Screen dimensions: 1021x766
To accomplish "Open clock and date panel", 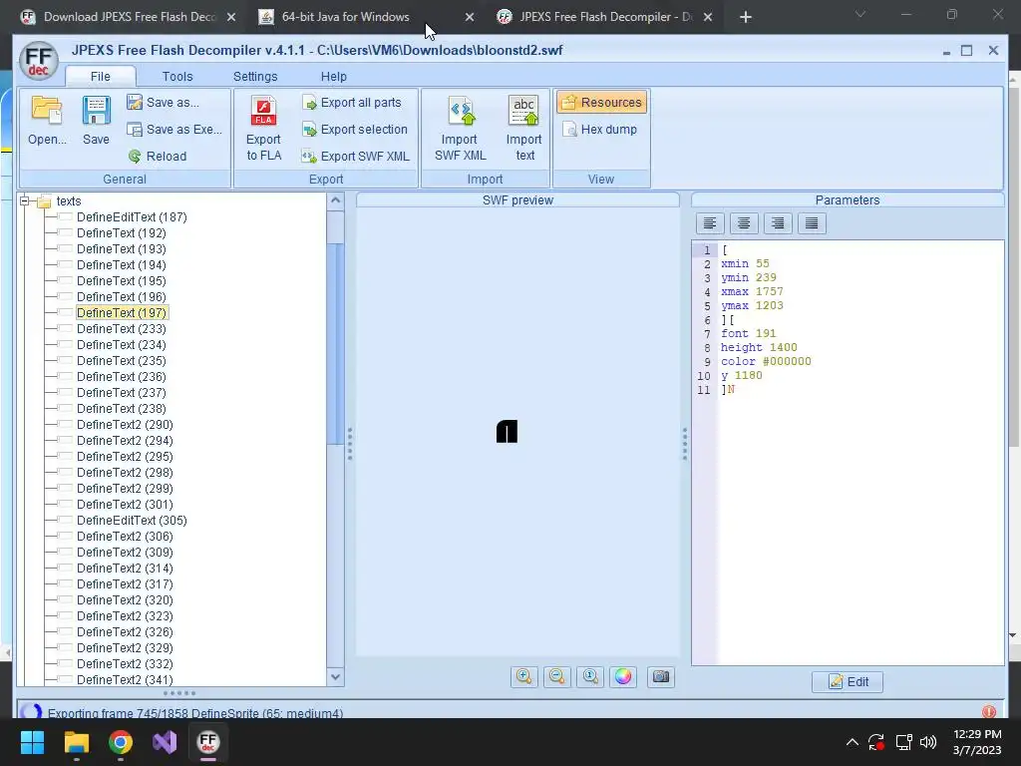I will (977, 742).
